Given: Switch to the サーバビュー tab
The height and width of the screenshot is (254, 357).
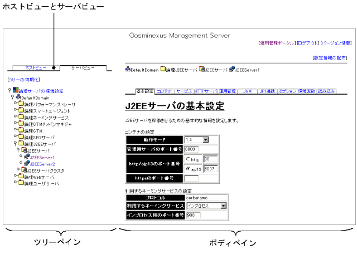Looking at the screenshot, I should point(83,68).
